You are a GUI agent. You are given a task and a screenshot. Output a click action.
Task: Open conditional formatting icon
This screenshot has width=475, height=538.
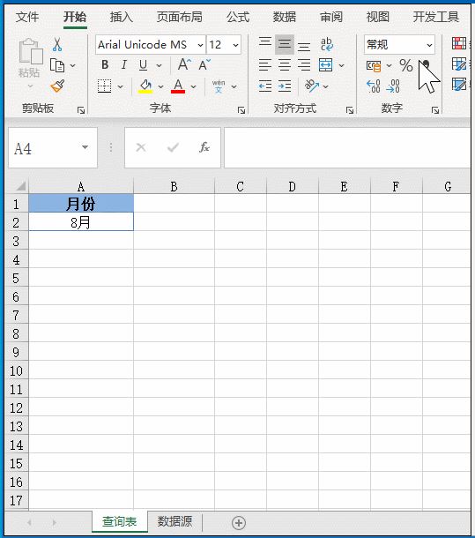pos(459,43)
